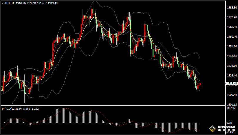
Task: Click the Sino Sound diamond logo icon
Action: (x=212, y=129)
